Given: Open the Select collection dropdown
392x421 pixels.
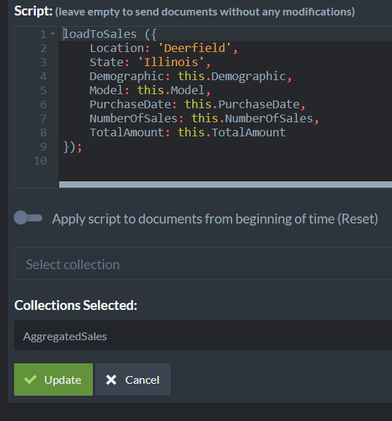Looking at the screenshot, I should tap(203, 264).
